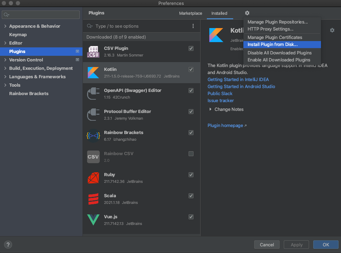Image resolution: width=341 pixels, height=253 pixels.
Task: Open Getting Started in IntelliJ IDEA link
Action: point(238,80)
